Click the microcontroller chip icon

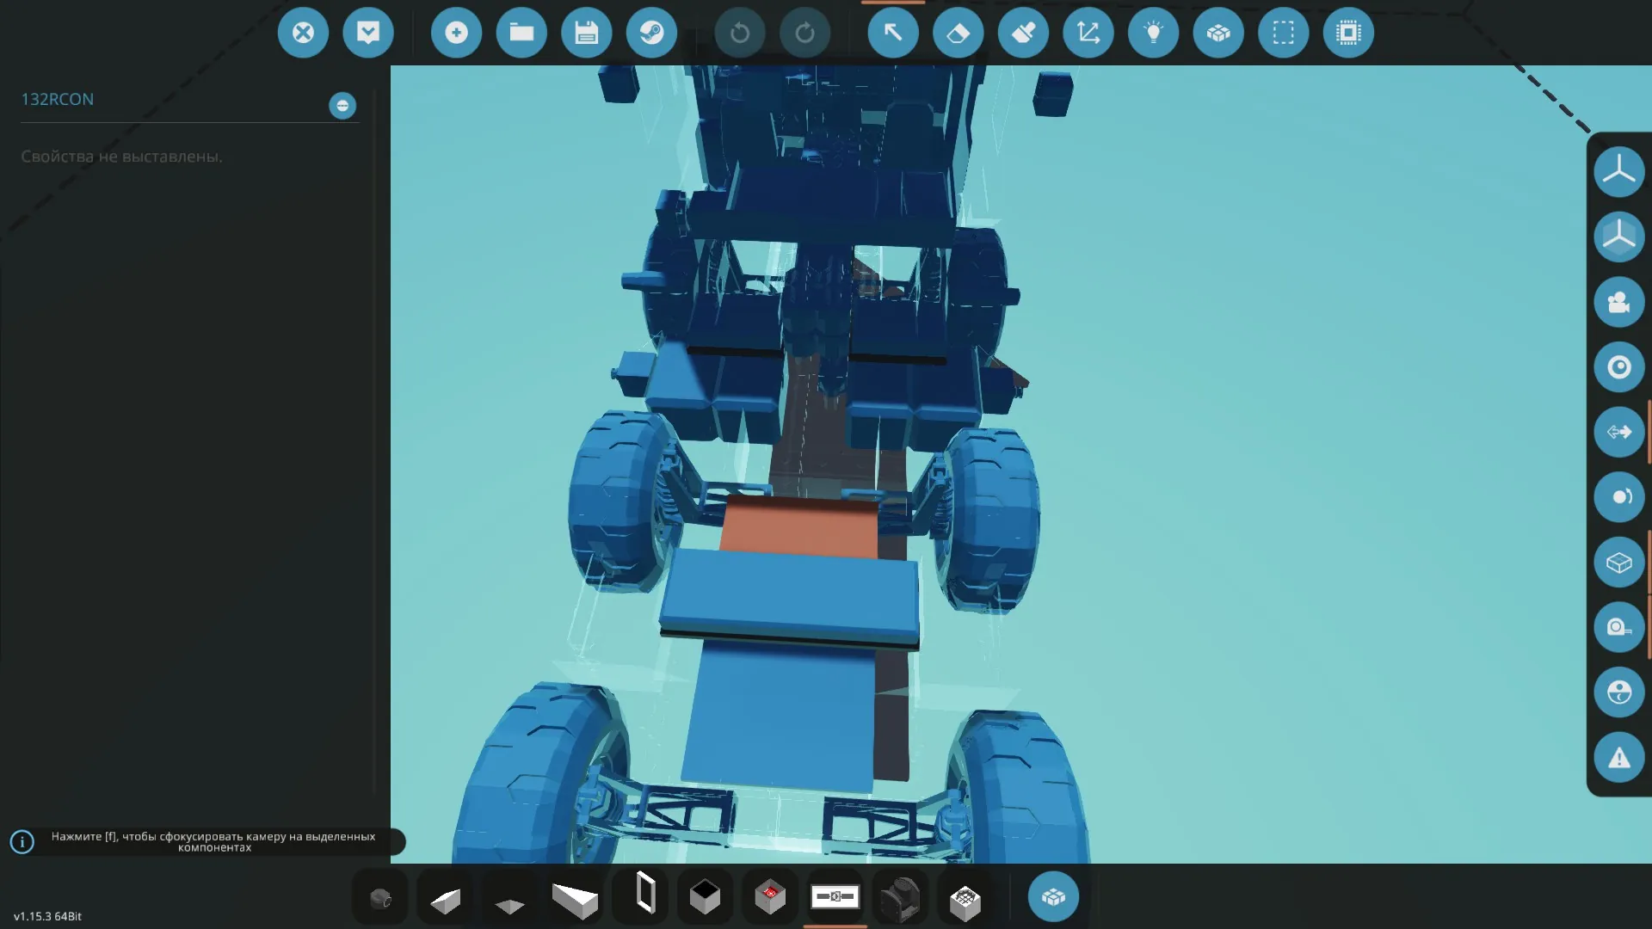click(x=1348, y=33)
